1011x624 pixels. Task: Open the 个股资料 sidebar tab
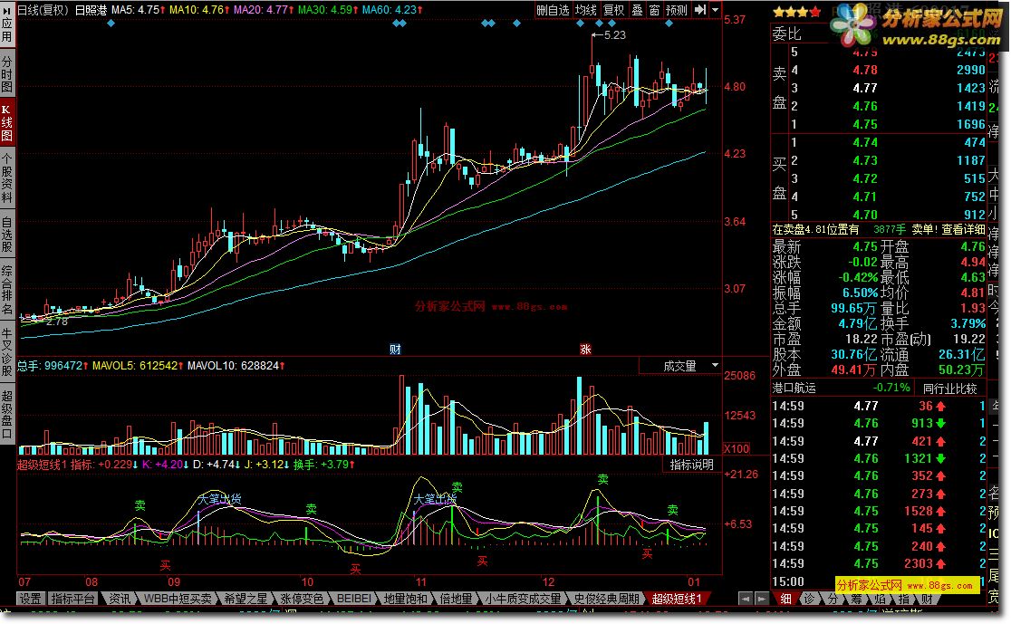[7, 178]
